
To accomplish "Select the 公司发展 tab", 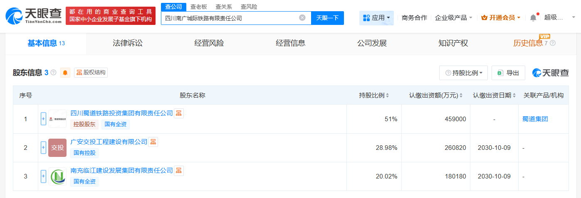I will (372, 43).
